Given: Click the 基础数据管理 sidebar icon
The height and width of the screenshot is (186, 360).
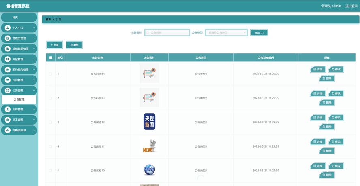Looking at the screenshot, I should click(x=8, y=49).
